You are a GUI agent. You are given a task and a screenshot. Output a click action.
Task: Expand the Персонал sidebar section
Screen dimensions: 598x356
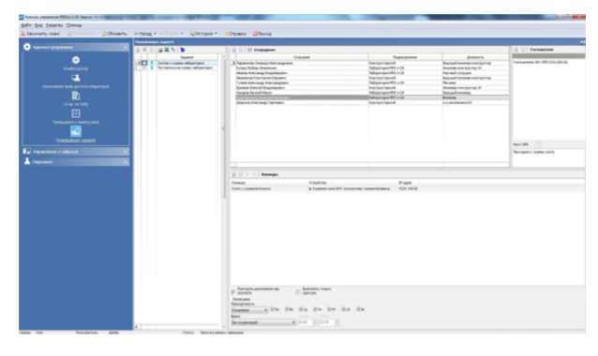point(76,162)
